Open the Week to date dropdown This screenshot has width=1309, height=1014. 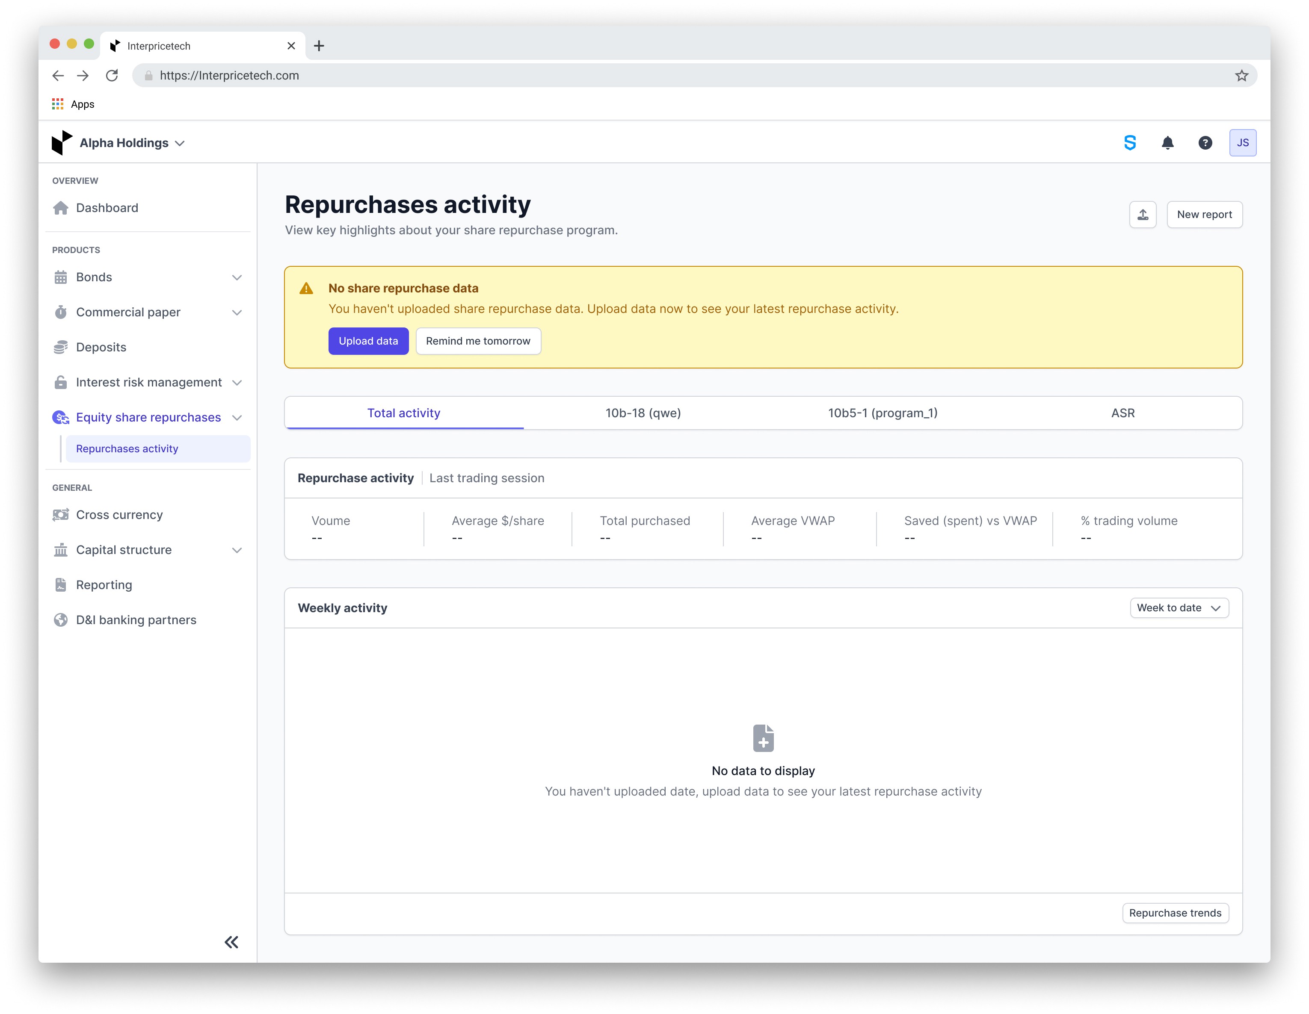1179,608
